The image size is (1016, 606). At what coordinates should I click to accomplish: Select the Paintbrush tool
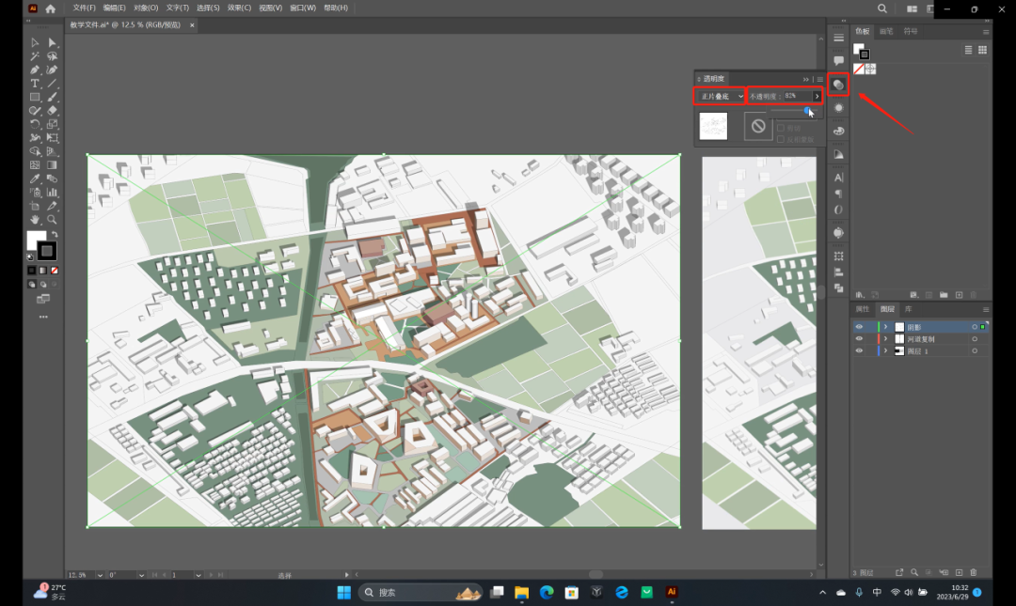pyautogui.click(x=53, y=97)
